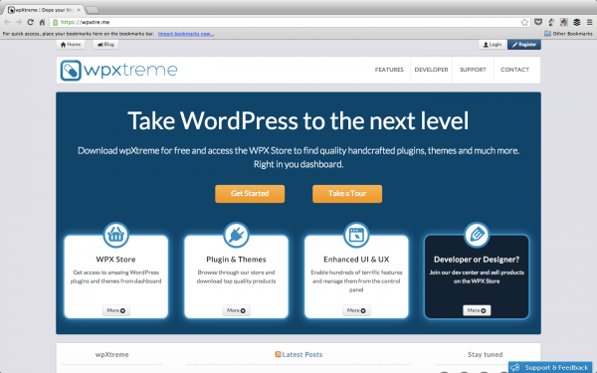Open the Chrome hamburger menu
Image resolution: width=597 pixels, height=373 pixels.
589,22
